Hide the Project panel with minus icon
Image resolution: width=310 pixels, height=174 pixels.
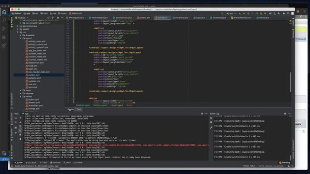coord(62,18)
